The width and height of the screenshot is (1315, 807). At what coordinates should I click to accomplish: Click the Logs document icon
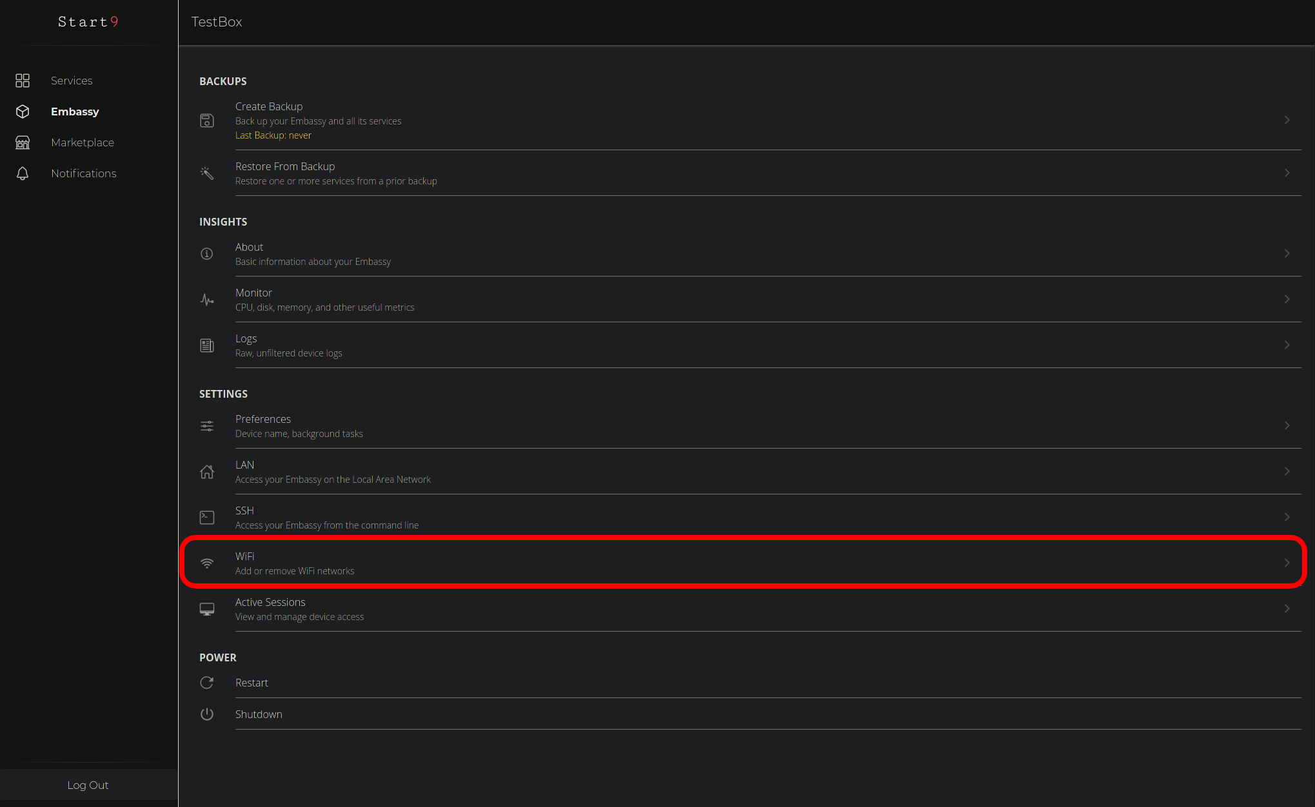207,345
